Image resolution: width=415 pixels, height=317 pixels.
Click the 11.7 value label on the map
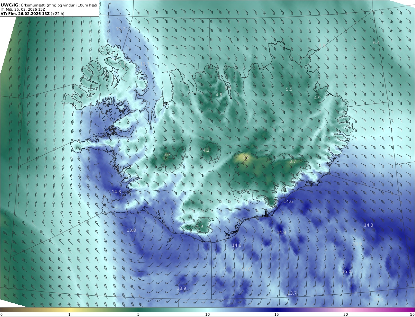[121, 29]
